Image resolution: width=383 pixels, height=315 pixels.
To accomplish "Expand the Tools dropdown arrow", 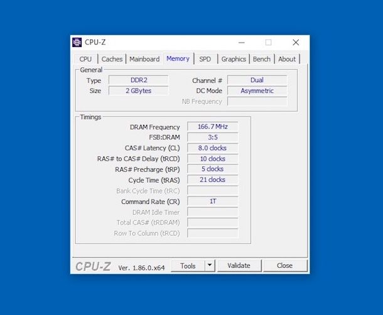I will [210, 265].
